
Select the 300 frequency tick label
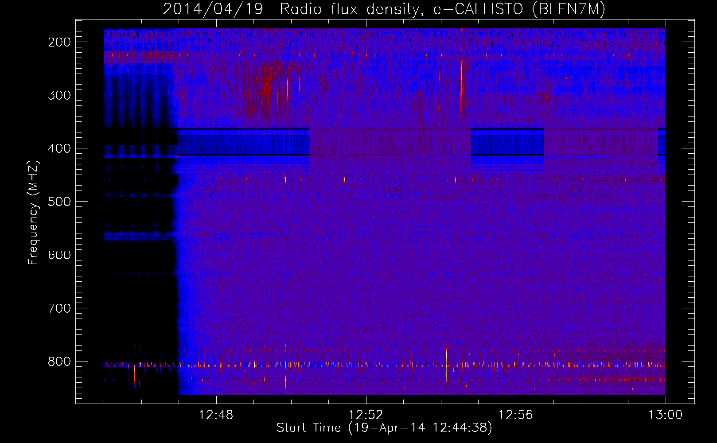(59, 95)
